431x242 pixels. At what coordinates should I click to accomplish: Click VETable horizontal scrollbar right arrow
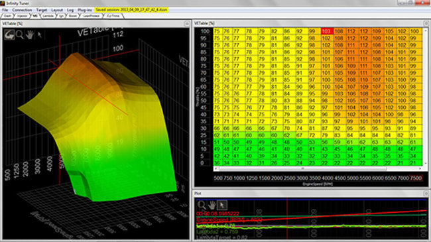[420, 168]
